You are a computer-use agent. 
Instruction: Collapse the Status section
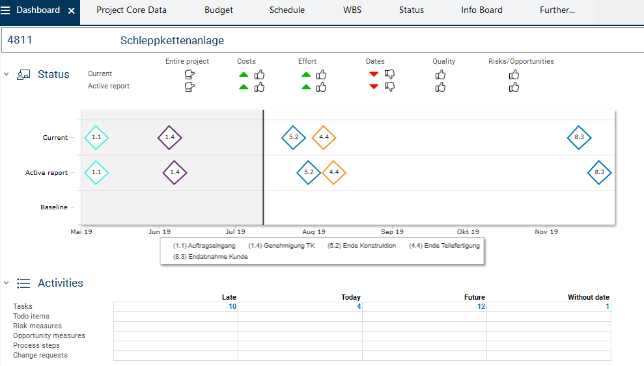[7, 74]
